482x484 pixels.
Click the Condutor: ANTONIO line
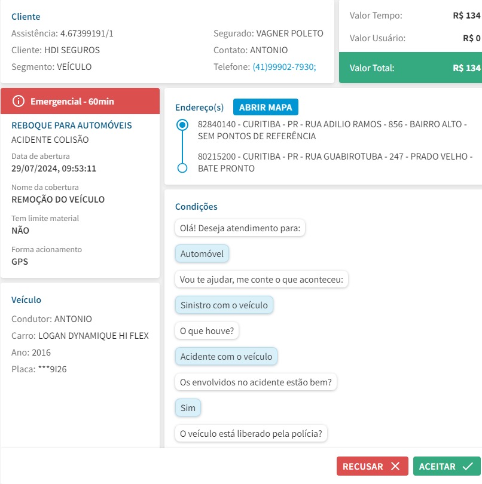click(x=51, y=319)
